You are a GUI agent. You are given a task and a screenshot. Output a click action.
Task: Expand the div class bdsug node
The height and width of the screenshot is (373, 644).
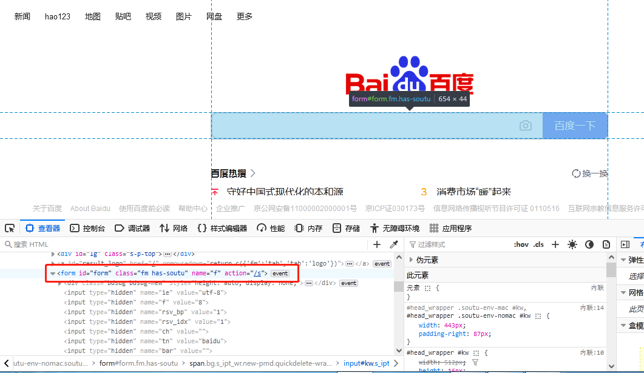[59, 283]
